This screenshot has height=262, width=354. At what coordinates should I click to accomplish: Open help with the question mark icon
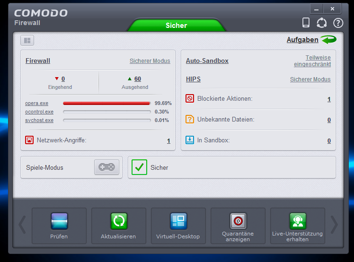pyautogui.click(x=338, y=23)
